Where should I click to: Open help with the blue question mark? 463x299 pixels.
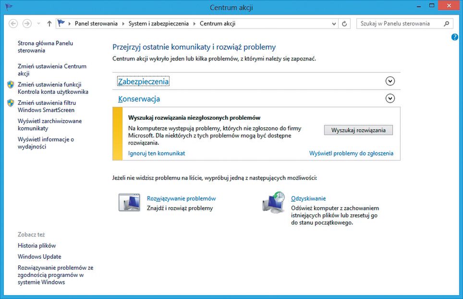point(455,37)
